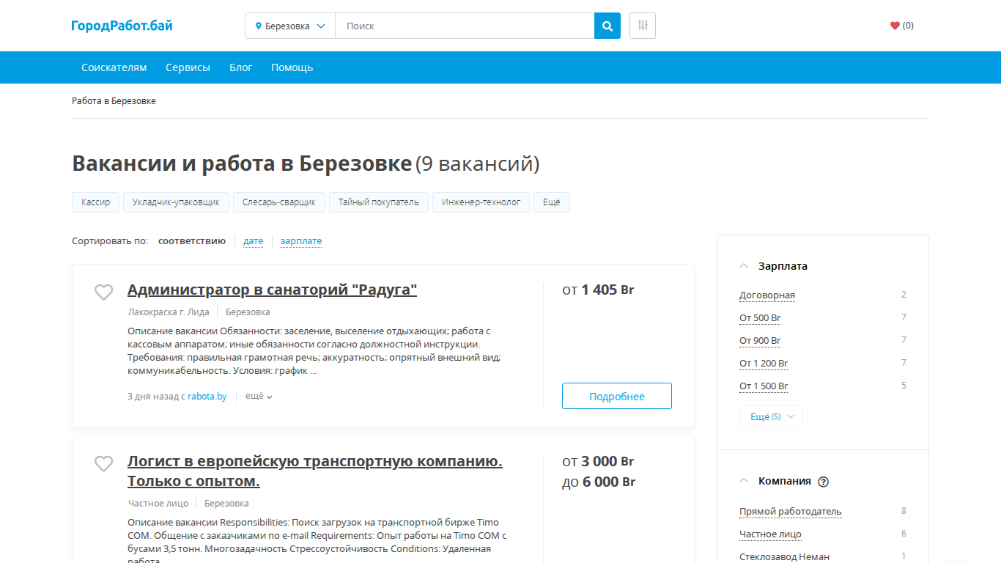Sort vacancies by дате
This screenshot has height=563, width=1001.
tap(253, 241)
